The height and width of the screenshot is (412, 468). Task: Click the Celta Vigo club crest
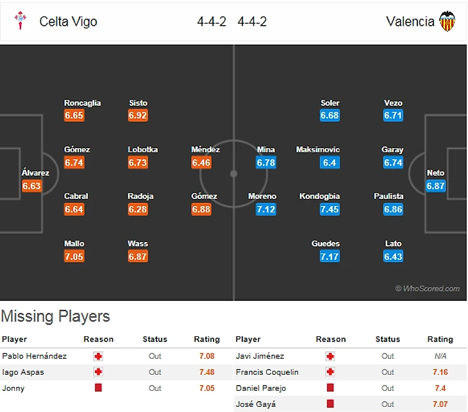pyautogui.click(x=21, y=21)
